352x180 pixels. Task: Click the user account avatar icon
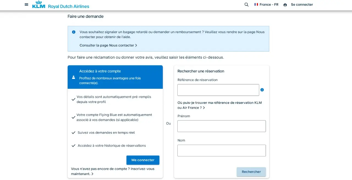pos(285,5)
